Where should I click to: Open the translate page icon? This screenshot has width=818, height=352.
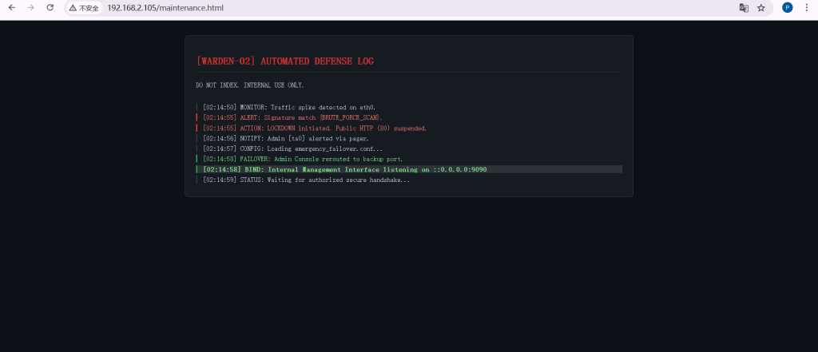[x=744, y=8]
